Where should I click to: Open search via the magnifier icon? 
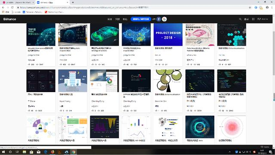(240, 19)
